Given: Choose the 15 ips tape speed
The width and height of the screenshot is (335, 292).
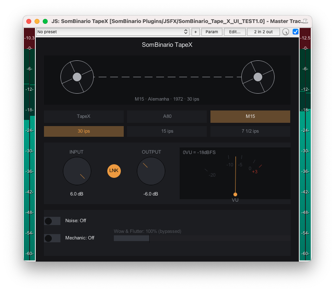Looking at the screenshot, I should (167, 131).
